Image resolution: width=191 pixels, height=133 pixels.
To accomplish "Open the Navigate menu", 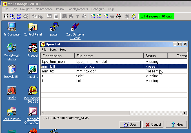I will (26, 9).
